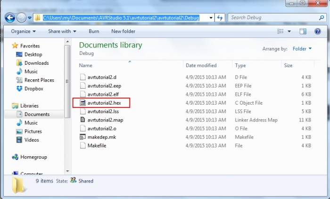Click the Recent Places icon
The image size is (330, 199).
tap(19, 80)
